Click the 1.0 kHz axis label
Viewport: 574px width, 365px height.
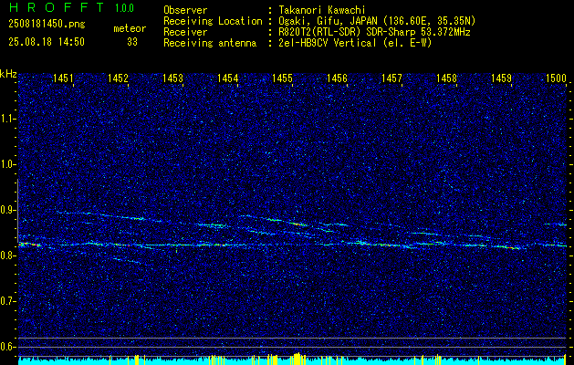(x=8, y=164)
